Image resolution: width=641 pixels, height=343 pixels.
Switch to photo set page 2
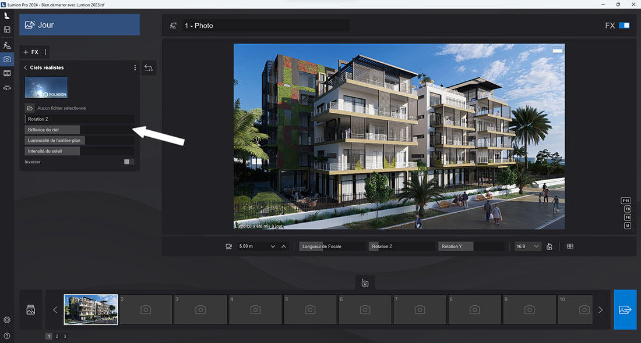(57, 336)
